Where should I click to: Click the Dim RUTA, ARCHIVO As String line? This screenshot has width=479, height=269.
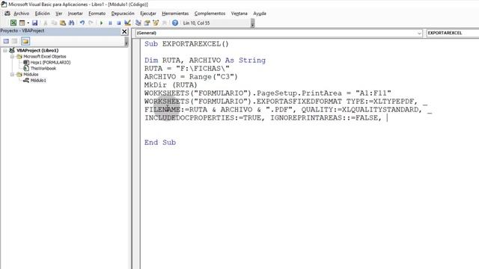pos(205,61)
